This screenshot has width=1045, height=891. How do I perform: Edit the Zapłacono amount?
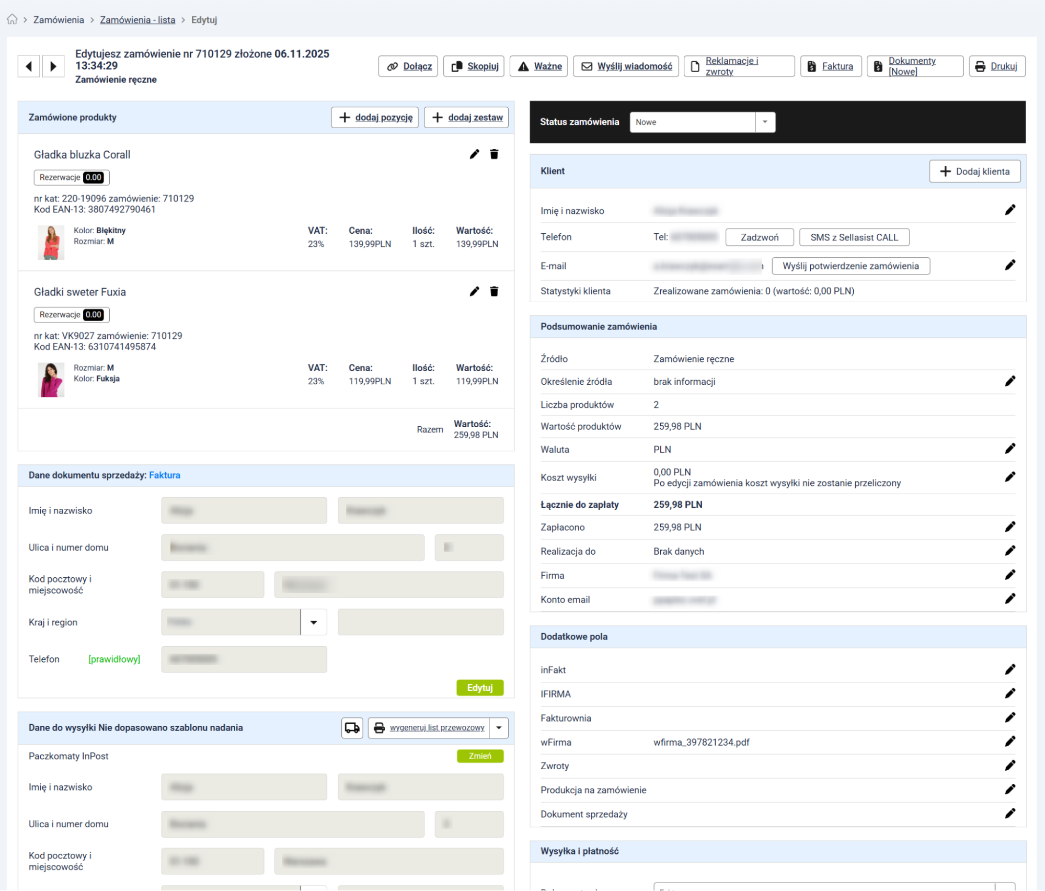1009,527
